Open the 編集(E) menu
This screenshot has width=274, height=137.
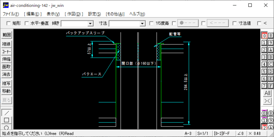(x=33, y=14)
